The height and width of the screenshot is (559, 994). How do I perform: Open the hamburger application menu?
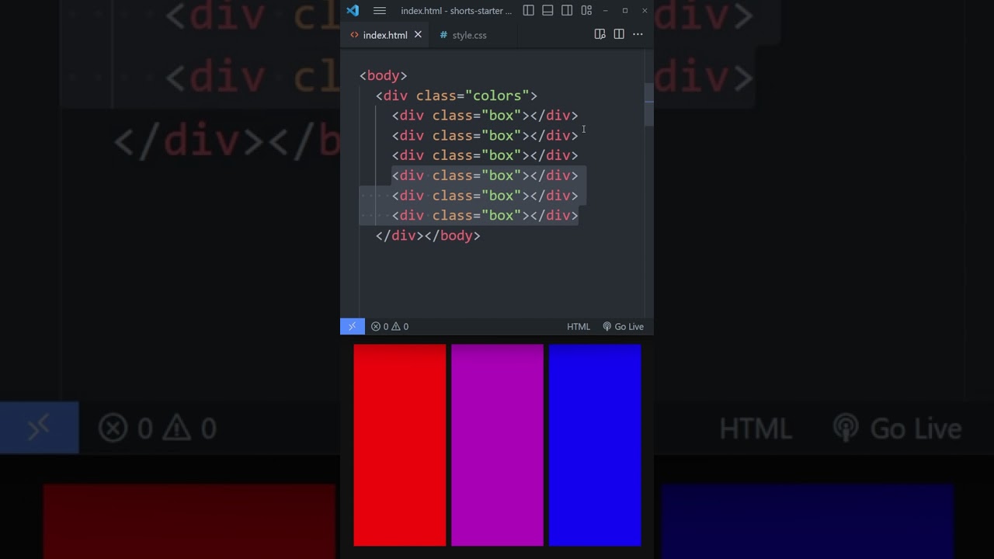click(x=380, y=11)
